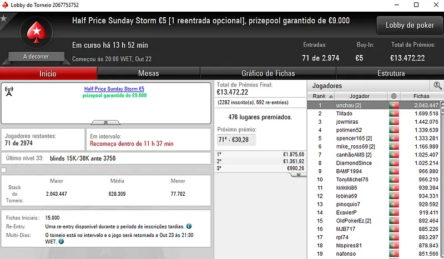This screenshot has width=444, height=259.
Task: Collapse the tournament description panel chevron
Action: (107, 122)
